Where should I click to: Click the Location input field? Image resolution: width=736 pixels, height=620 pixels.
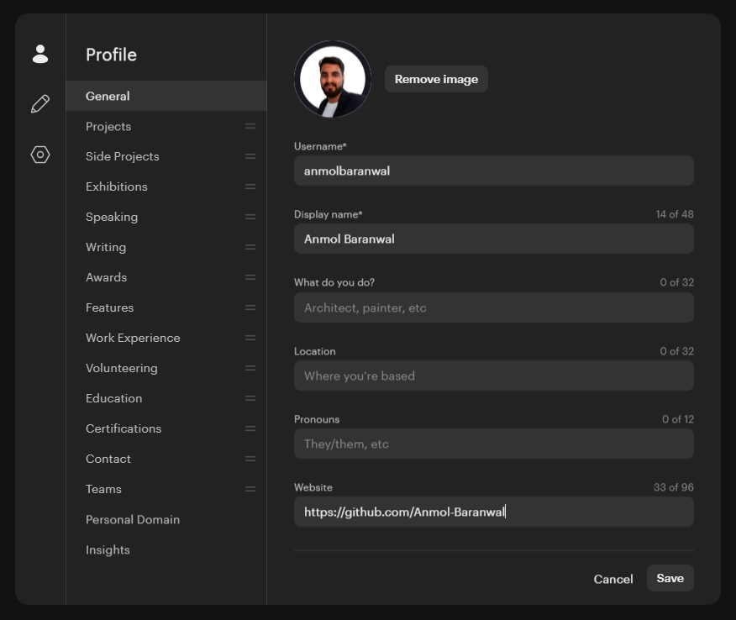coord(494,376)
